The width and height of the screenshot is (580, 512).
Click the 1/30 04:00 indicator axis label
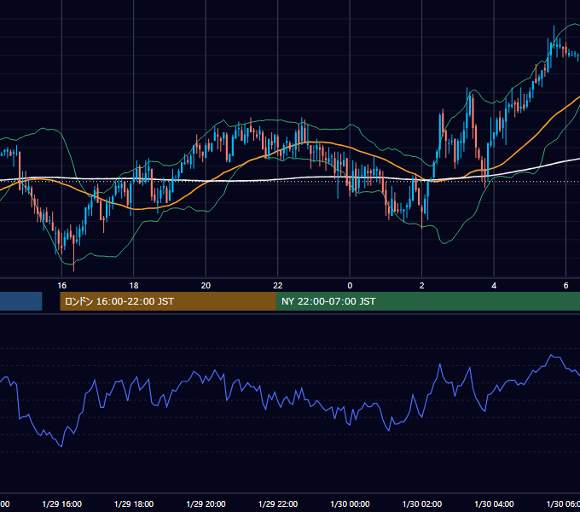(494, 503)
